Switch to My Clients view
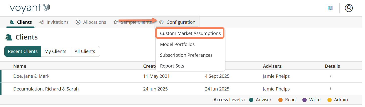365x107 pixels. coord(55,51)
